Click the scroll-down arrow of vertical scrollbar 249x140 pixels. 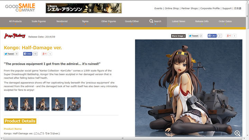(x=247, y=136)
